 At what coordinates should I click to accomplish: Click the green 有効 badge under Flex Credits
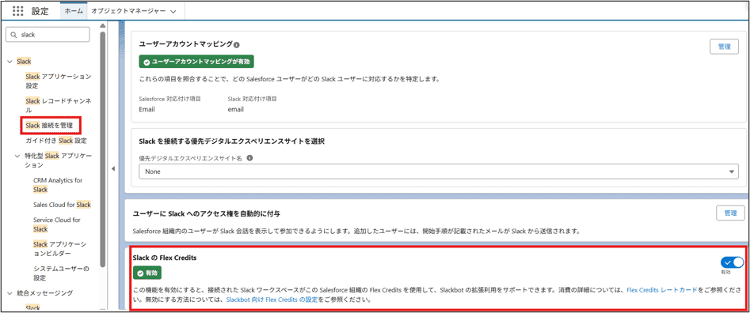point(147,273)
